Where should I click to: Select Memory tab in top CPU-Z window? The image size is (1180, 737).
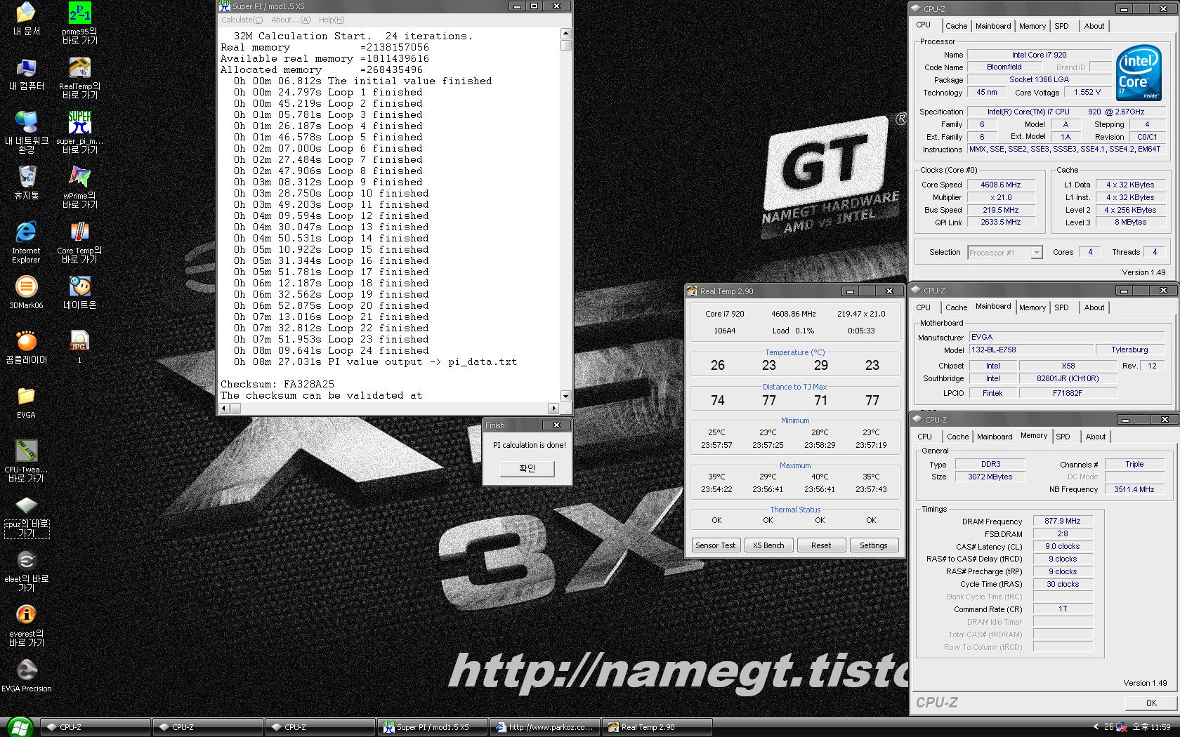point(1032,26)
